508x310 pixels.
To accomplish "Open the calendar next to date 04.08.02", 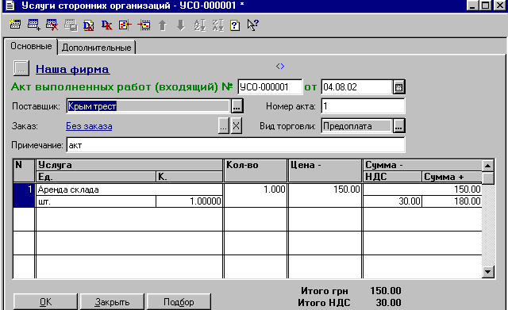I will [398, 87].
